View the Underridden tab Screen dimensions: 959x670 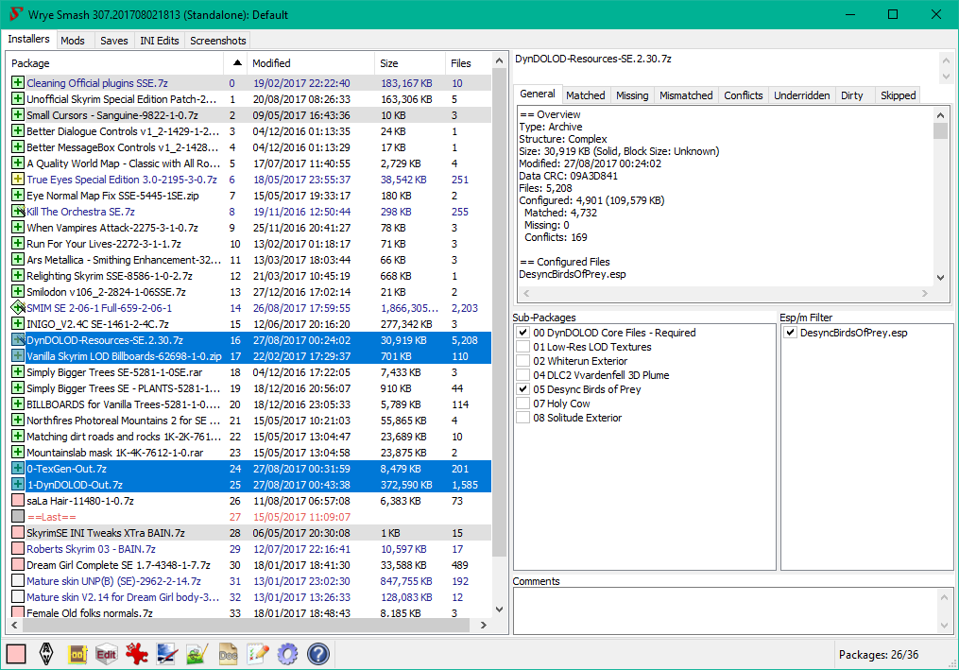click(802, 95)
